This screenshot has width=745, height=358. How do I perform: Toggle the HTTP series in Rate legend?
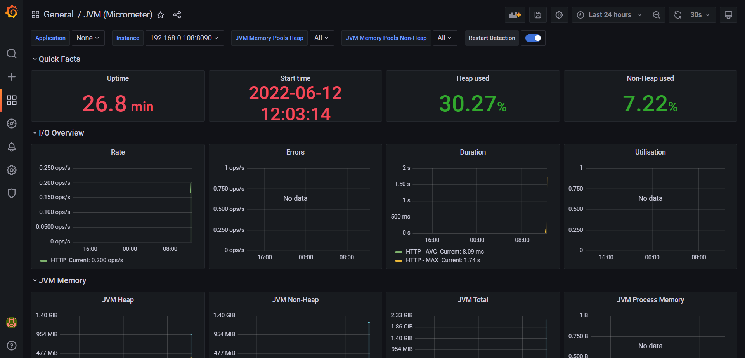pyautogui.click(x=58, y=260)
